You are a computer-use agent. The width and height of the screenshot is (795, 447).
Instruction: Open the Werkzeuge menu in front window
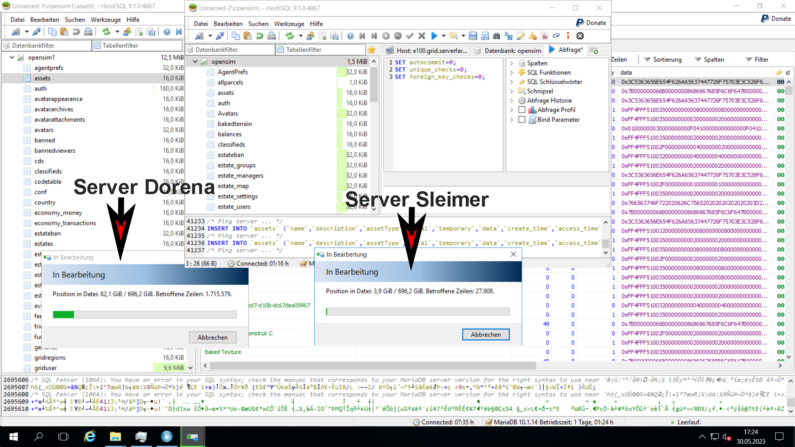(289, 24)
